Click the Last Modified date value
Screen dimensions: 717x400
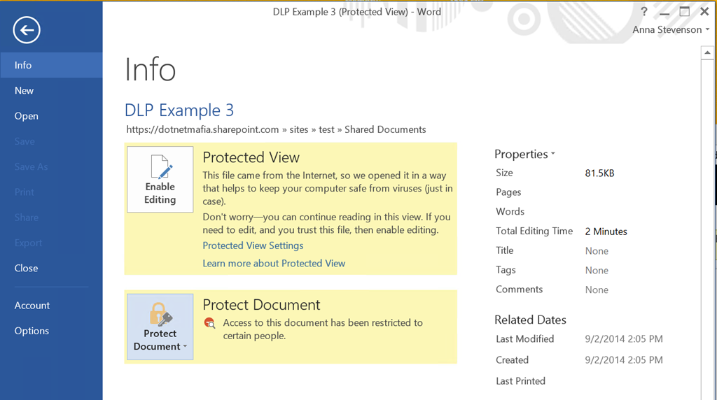coord(624,339)
